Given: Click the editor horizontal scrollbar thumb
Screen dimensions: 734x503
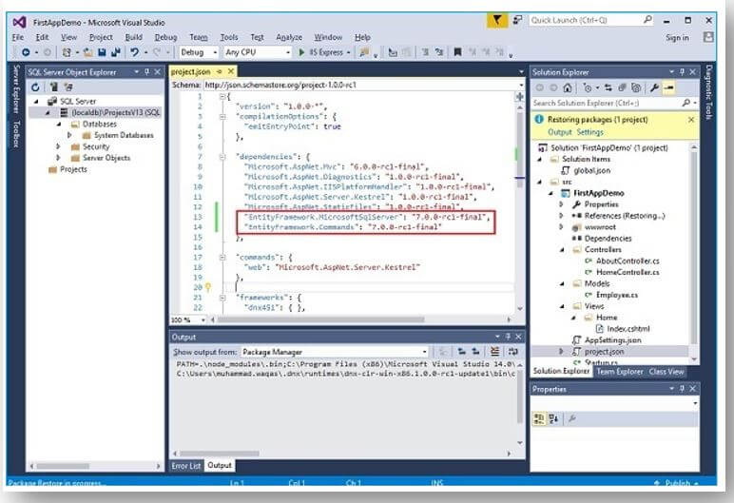Looking at the screenshot, I should [x=320, y=319].
